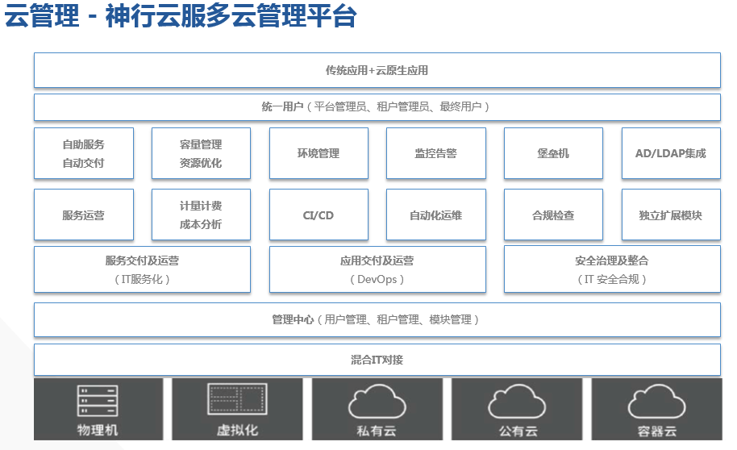Screen dimensions: 737x450
Task: Select the 传统应用+云原生应用 top bar
Action: [377, 70]
